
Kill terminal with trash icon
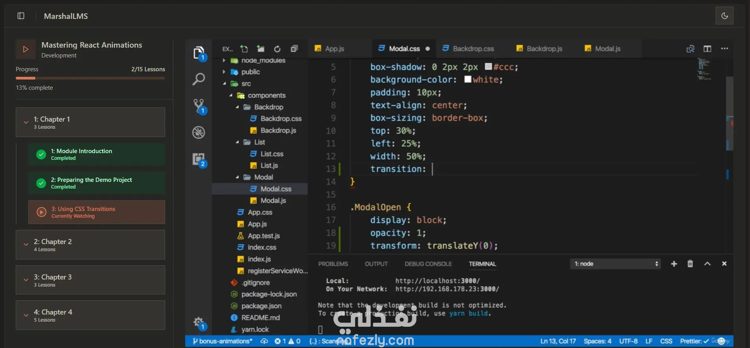point(690,264)
